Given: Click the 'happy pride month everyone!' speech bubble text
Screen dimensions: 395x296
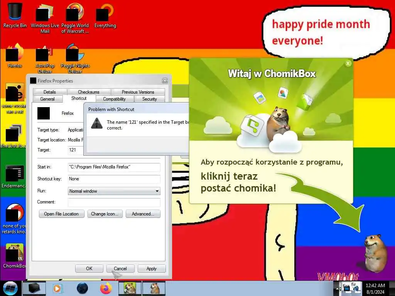Looking at the screenshot, I should (x=321, y=32).
